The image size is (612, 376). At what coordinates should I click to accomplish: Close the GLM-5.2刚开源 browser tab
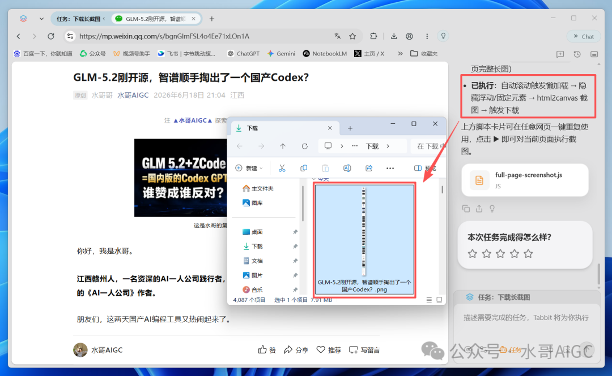[194, 19]
